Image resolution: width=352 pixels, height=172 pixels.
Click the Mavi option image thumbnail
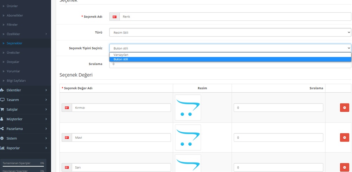(188, 137)
